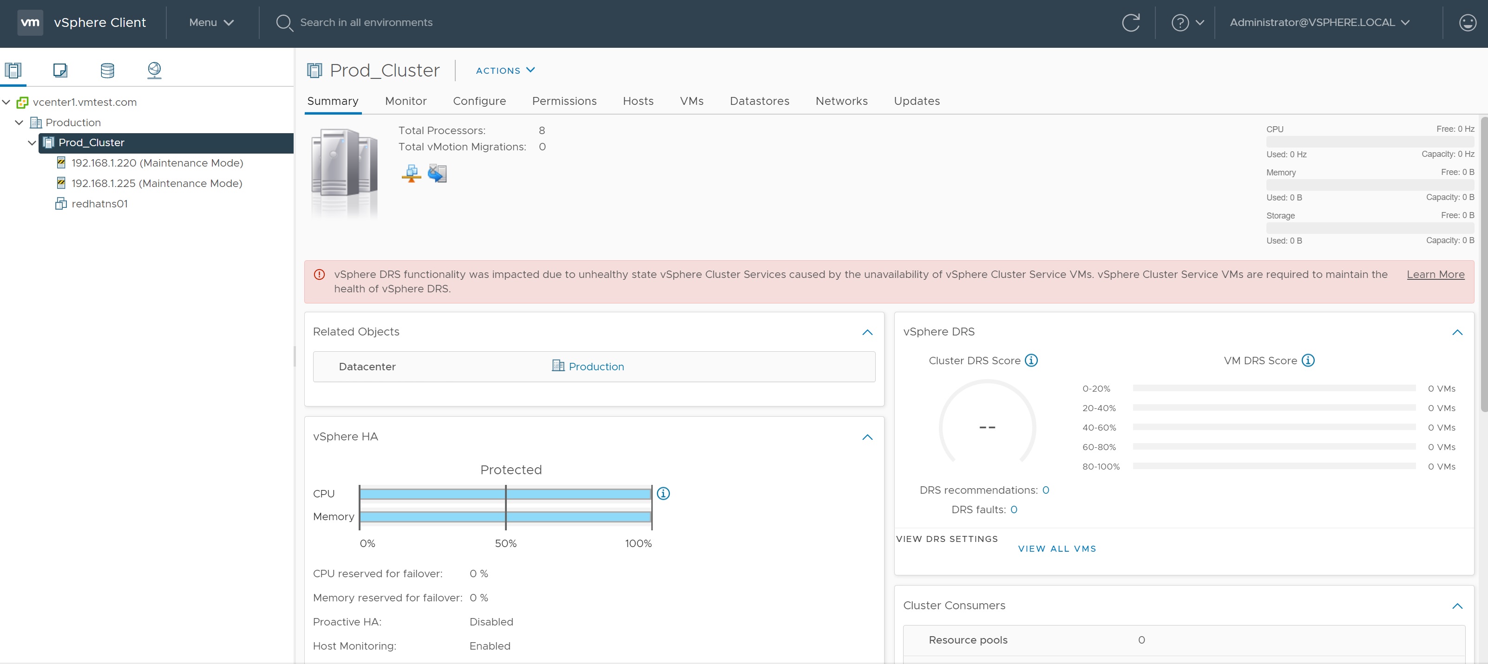Collapse the Related Objects panel
This screenshot has height=664, width=1488.
pos(867,332)
